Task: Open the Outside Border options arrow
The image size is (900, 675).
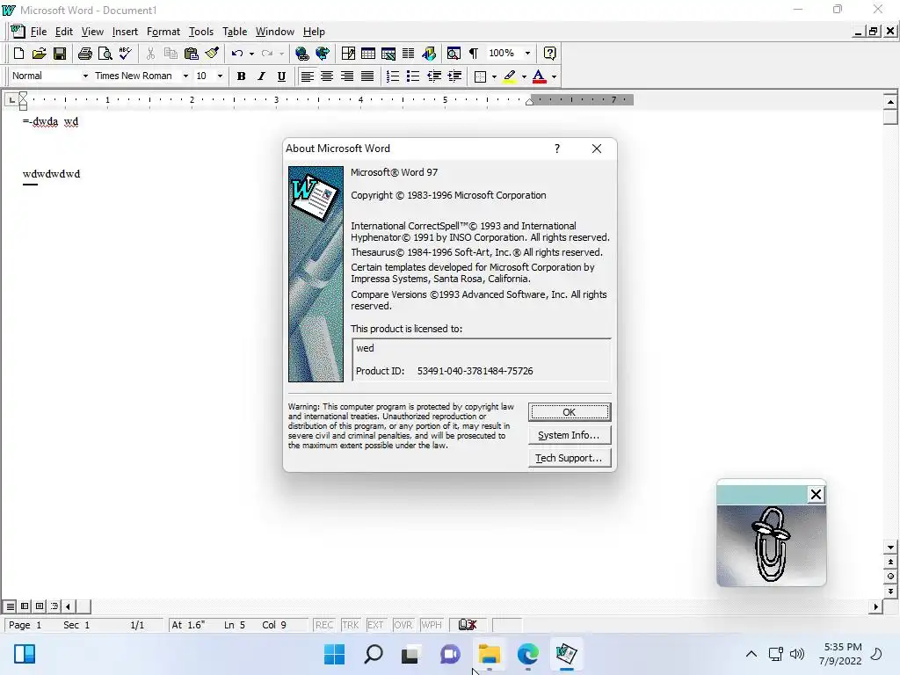Action: [494, 76]
